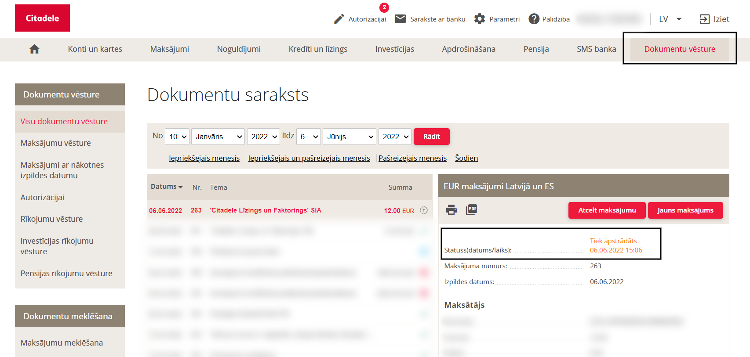Image resolution: width=750 pixels, height=357 pixels.
Task: Click the Dokumentu meklēšana sidebar header
Action: 70,316
